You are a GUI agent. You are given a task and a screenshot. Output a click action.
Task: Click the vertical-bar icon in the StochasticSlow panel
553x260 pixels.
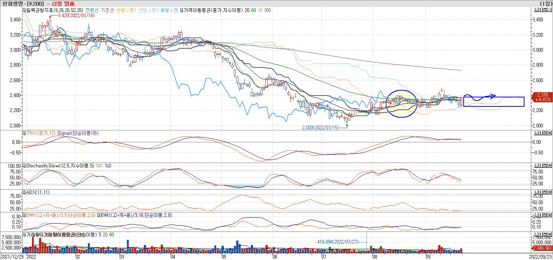click(541, 165)
